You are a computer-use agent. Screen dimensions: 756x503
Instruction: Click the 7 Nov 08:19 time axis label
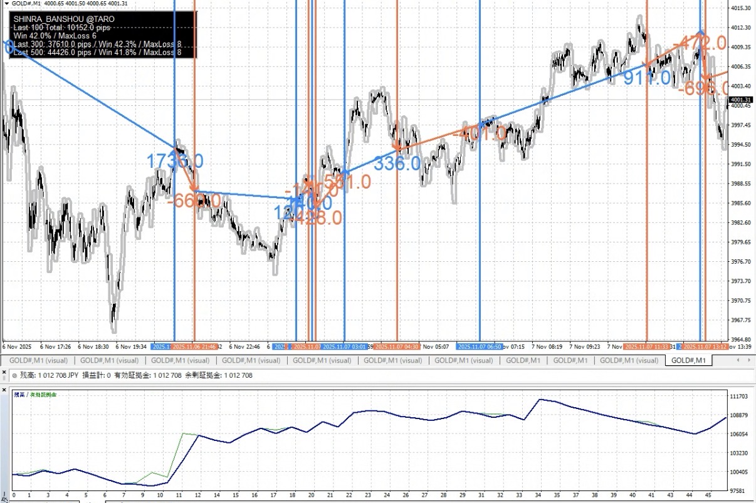click(545, 346)
